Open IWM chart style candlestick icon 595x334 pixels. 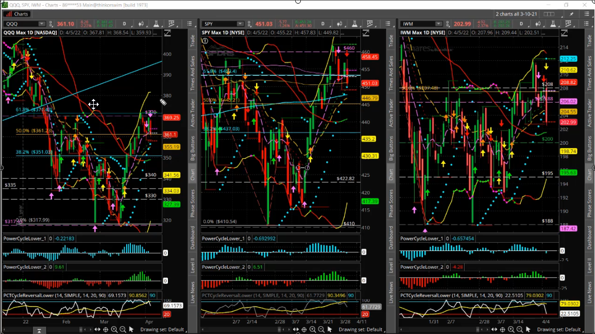(538, 24)
